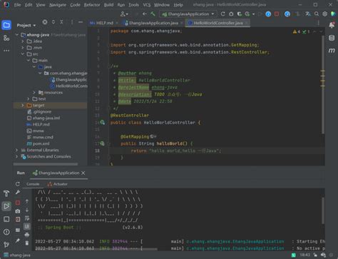Viewport: 338px width, 259px height.
Task: Open IDE settings gear icon
Action: point(324,14)
